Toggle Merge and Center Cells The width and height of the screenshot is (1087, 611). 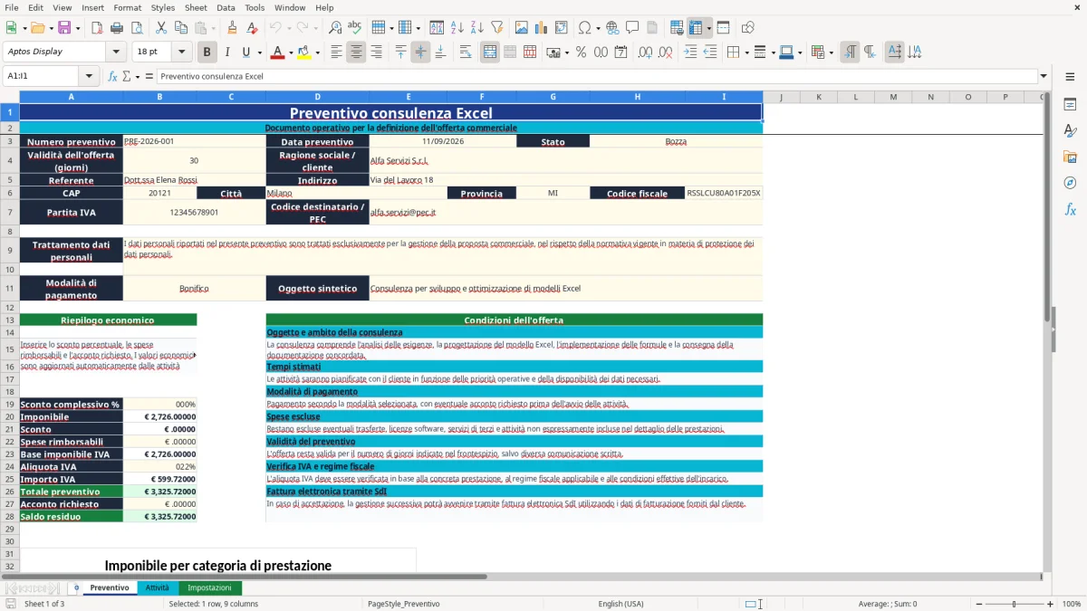pos(490,53)
